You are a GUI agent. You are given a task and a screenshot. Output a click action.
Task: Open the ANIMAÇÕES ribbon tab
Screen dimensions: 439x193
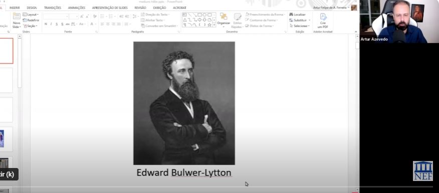(77, 8)
